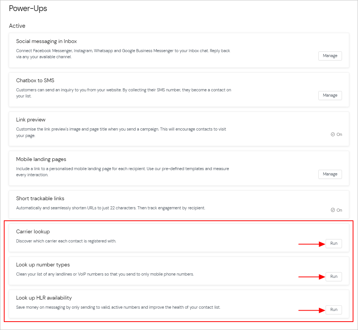The width and height of the screenshot is (358, 330).
Task: Click the Power-Ups page heading
Action: pos(28,9)
